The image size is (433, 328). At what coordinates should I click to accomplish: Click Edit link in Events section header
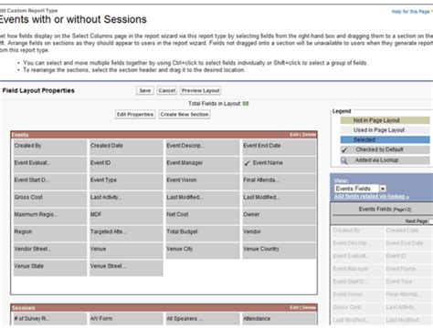[x=293, y=135]
